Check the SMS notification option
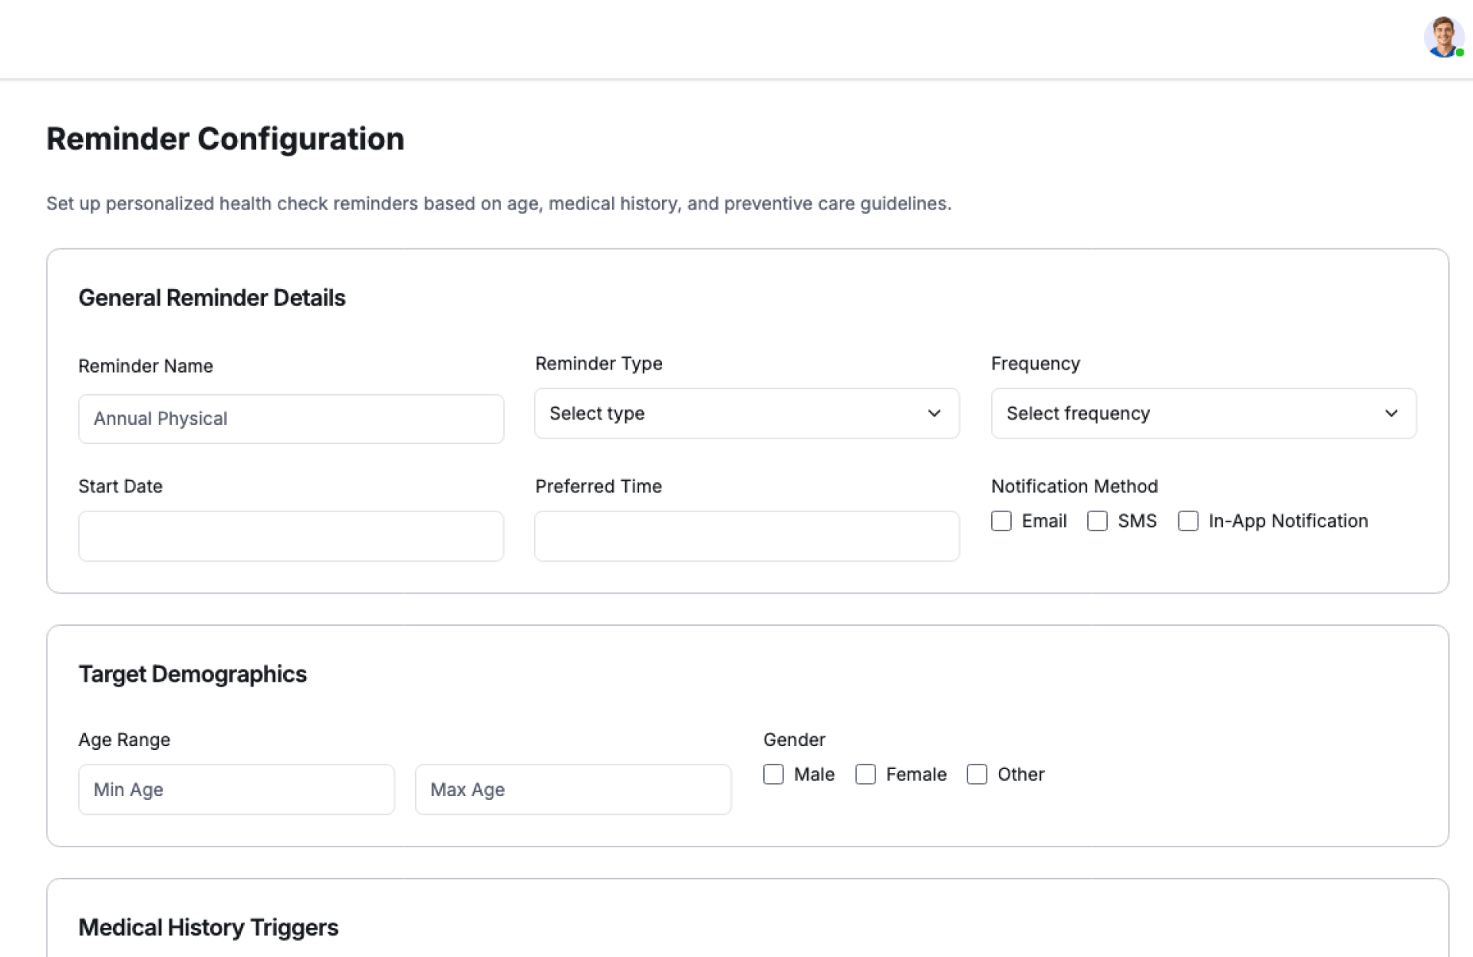The height and width of the screenshot is (957, 1473). coord(1097,521)
